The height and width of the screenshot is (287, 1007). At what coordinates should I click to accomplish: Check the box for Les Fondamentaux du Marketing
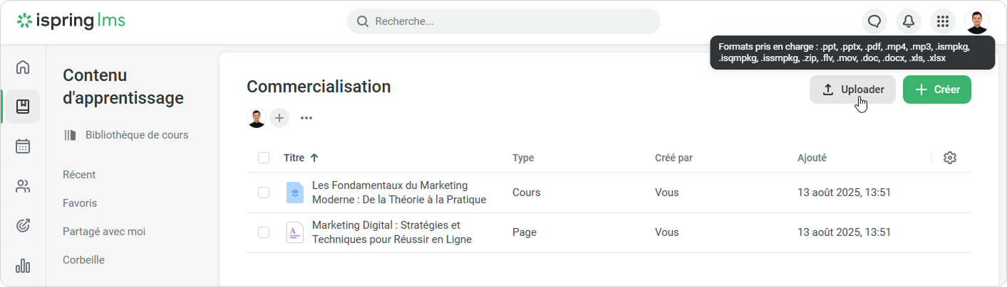click(264, 193)
